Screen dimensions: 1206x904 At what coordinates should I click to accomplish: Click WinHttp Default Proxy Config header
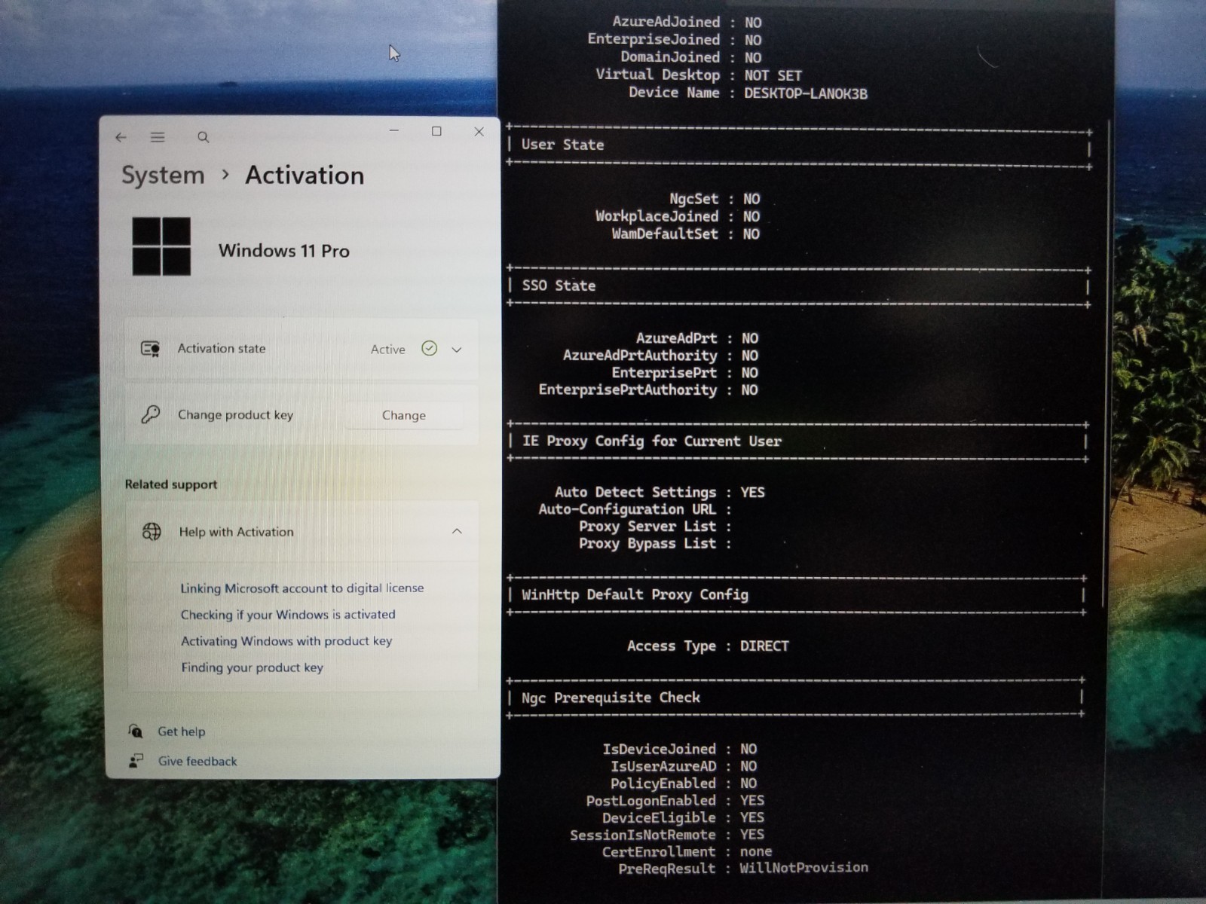[x=635, y=594]
